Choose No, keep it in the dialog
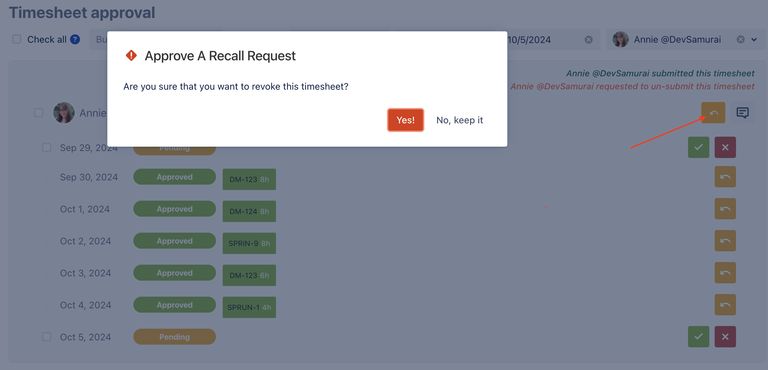Image resolution: width=768 pixels, height=370 pixels. pyautogui.click(x=460, y=120)
